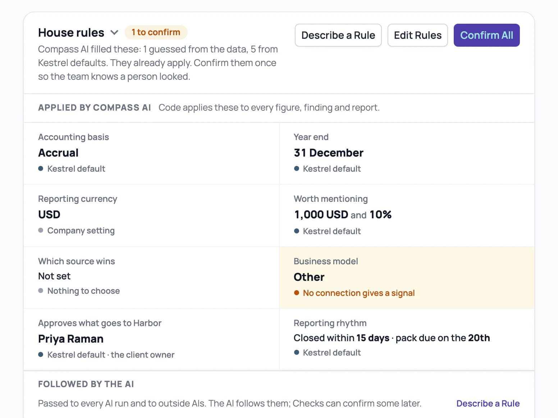Click the 'Approves what goes to Harbor' label
558x418 pixels.
(x=100, y=323)
